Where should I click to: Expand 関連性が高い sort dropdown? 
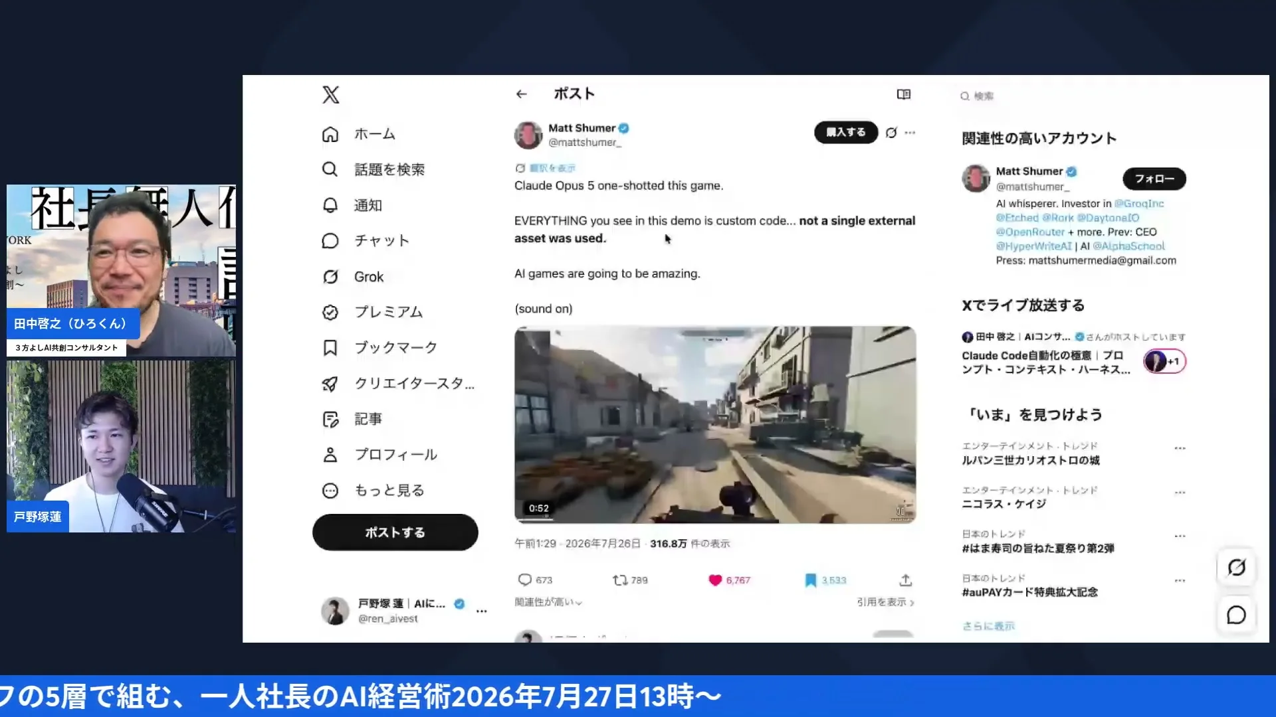click(548, 602)
